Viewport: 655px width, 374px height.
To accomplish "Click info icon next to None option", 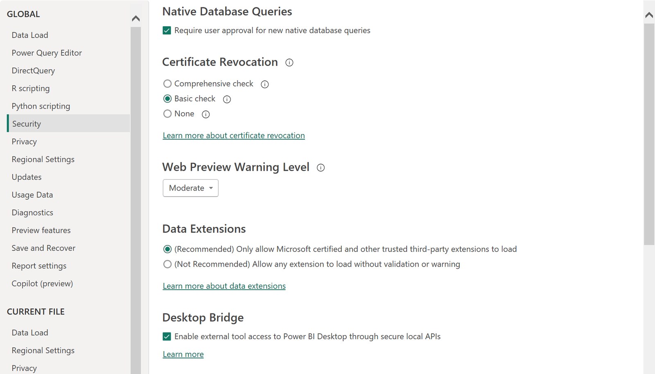I will pos(206,114).
